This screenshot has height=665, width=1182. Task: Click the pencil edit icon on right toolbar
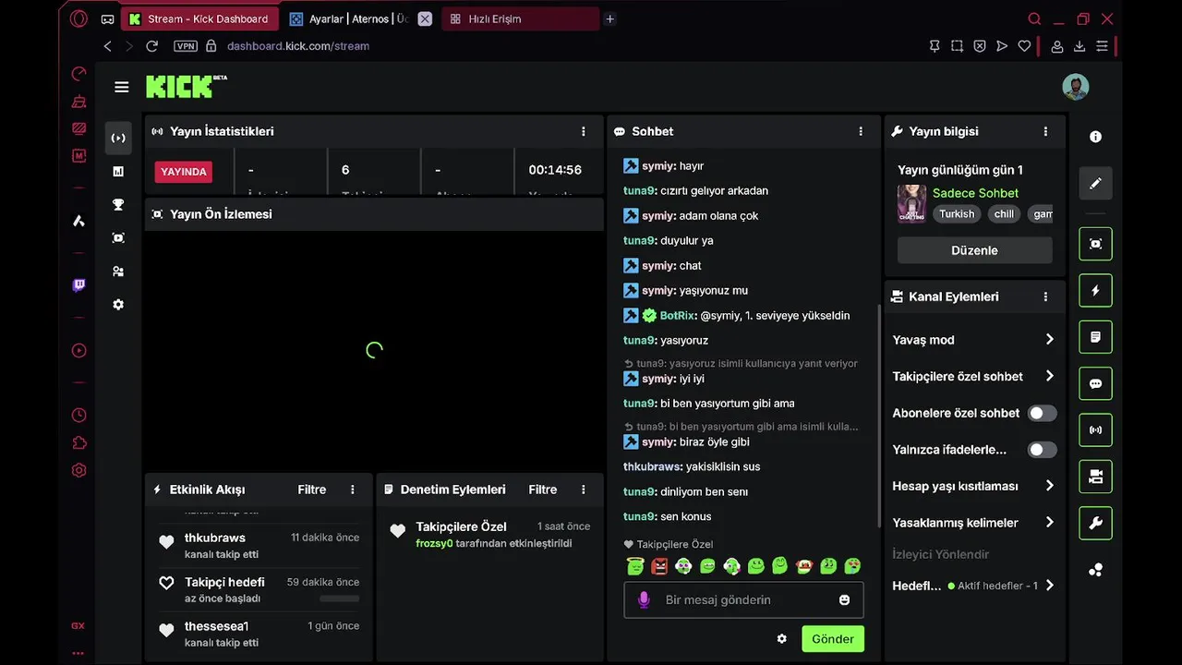coord(1095,183)
